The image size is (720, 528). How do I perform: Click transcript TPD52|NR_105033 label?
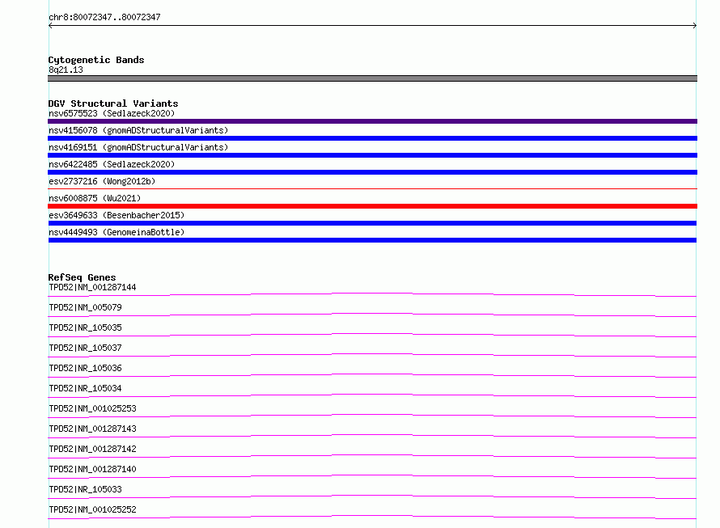pos(85,489)
